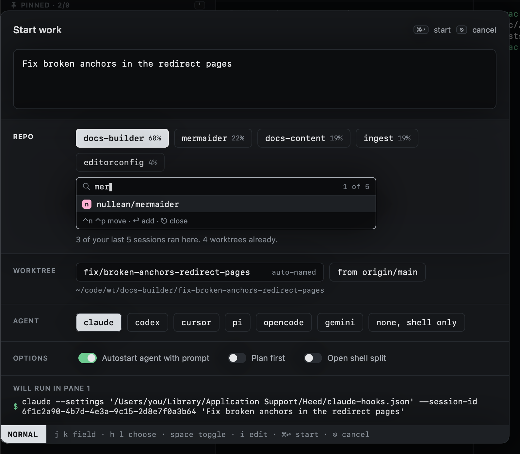Open the 'from origin/main' base branch selector
520x454 pixels.
377,272
